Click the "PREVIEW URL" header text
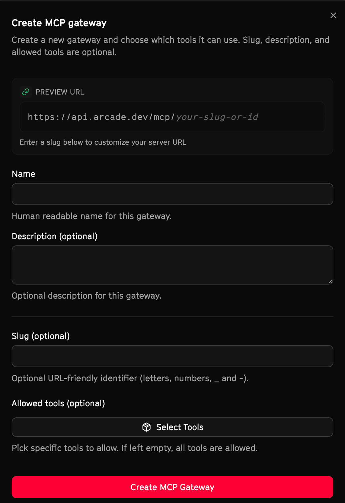345x503 pixels. (60, 92)
